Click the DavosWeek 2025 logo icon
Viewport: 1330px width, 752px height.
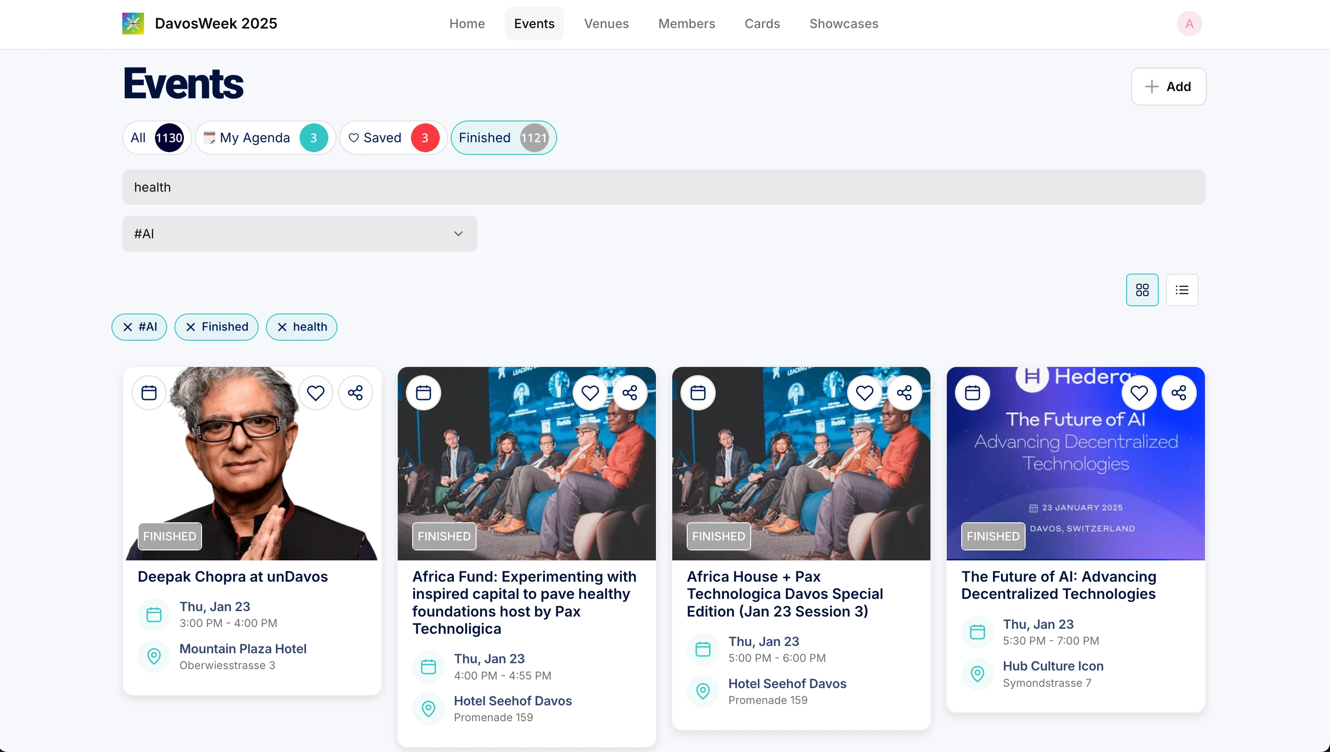[x=133, y=23]
